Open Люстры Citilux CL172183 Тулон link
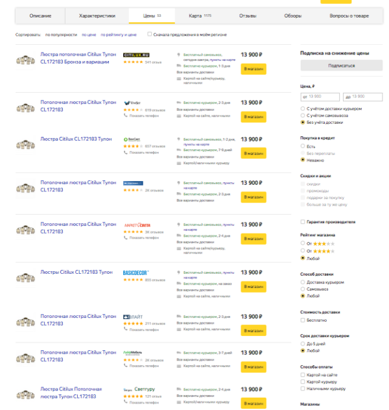This screenshot has width=389, height=410. [77, 272]
